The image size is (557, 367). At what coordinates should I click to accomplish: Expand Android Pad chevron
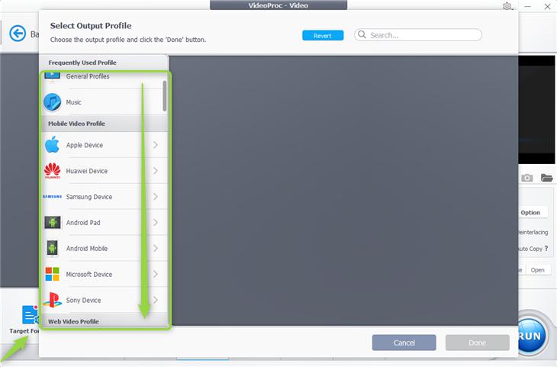pos(156,222)
